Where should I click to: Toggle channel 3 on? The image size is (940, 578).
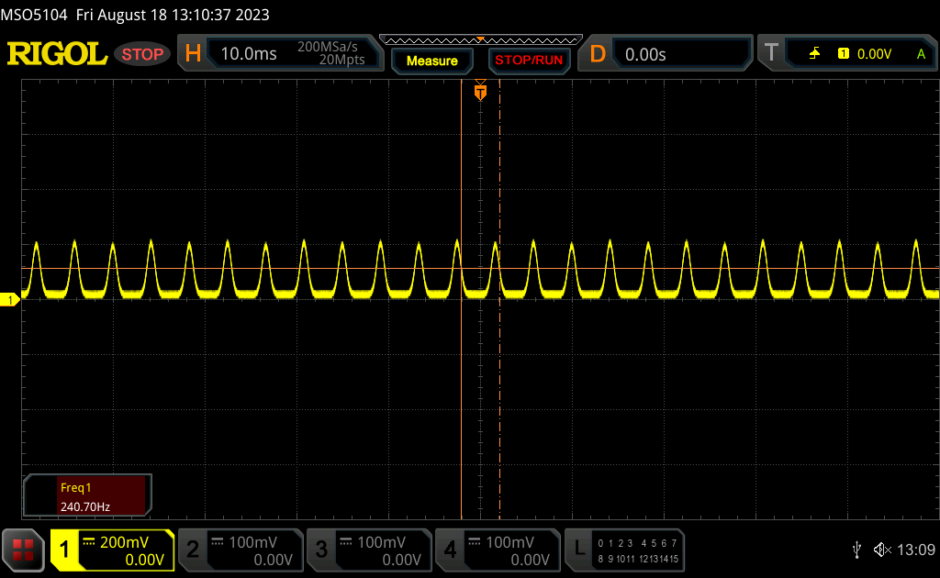pos(321,550)
